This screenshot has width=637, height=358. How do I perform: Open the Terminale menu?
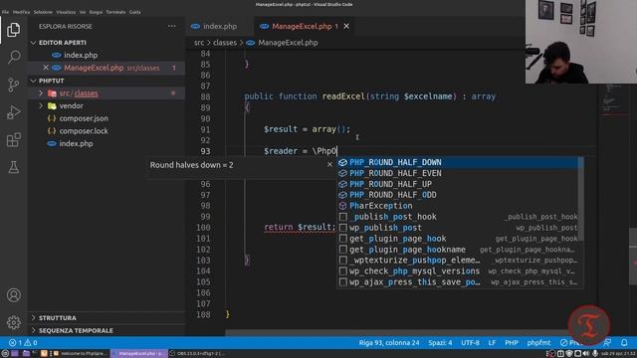coord(115,12)
